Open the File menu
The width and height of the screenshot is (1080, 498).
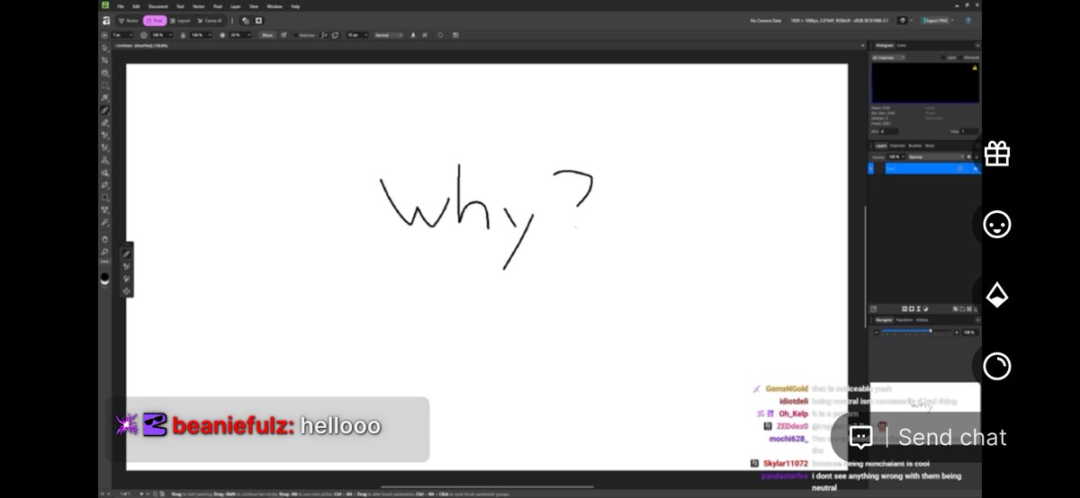(120, 6)
